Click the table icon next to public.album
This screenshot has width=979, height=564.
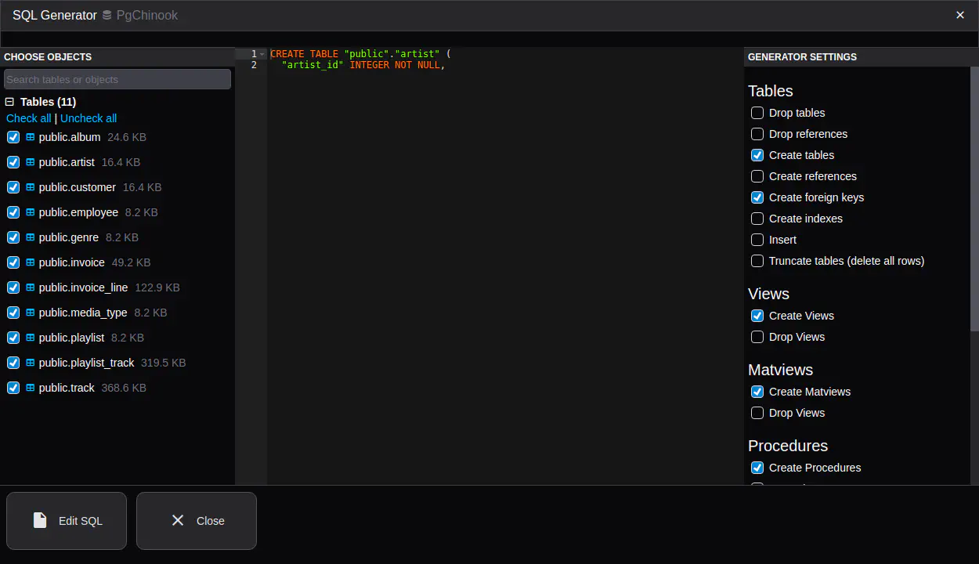(31, 137)
